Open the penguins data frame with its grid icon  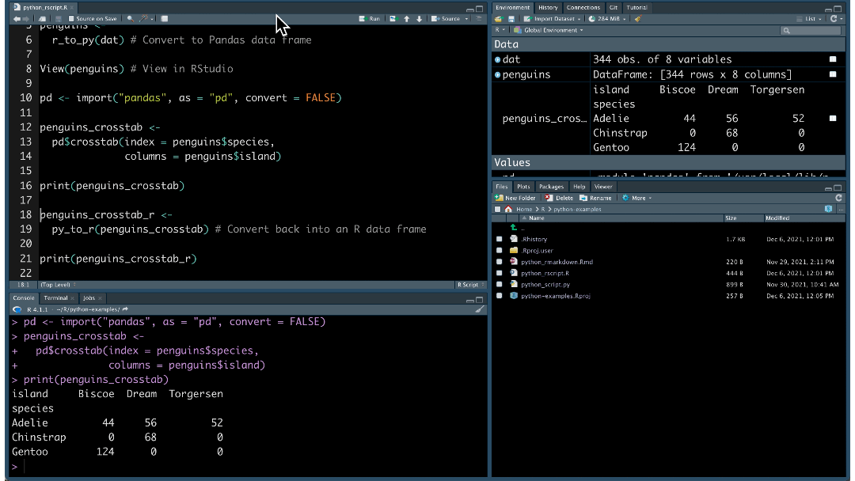click(x=833, y=74)
